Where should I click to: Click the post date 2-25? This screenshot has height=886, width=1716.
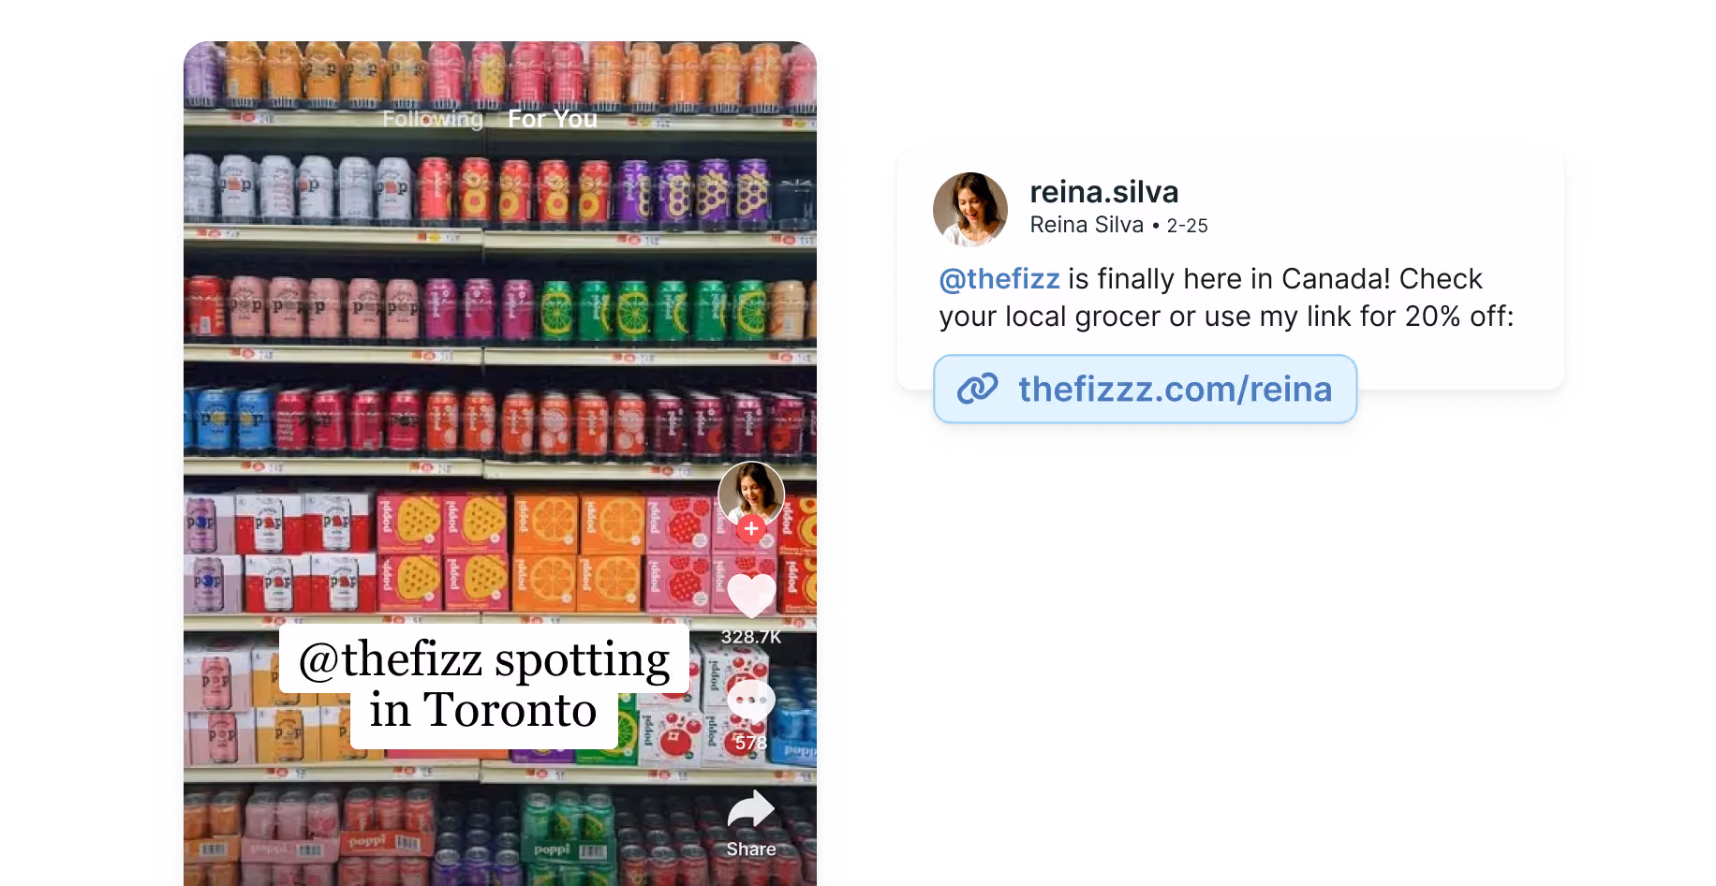(1187, 226)
